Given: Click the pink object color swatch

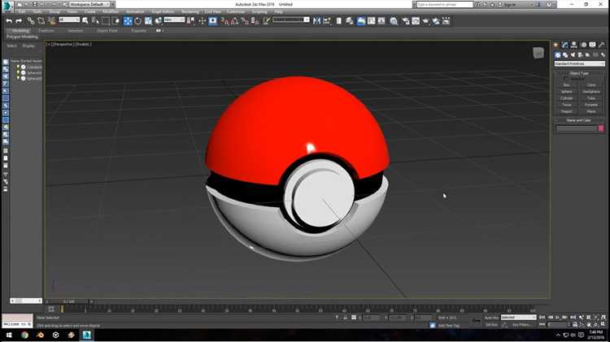Looking at the screenshot, I should [x=601, y=128].
